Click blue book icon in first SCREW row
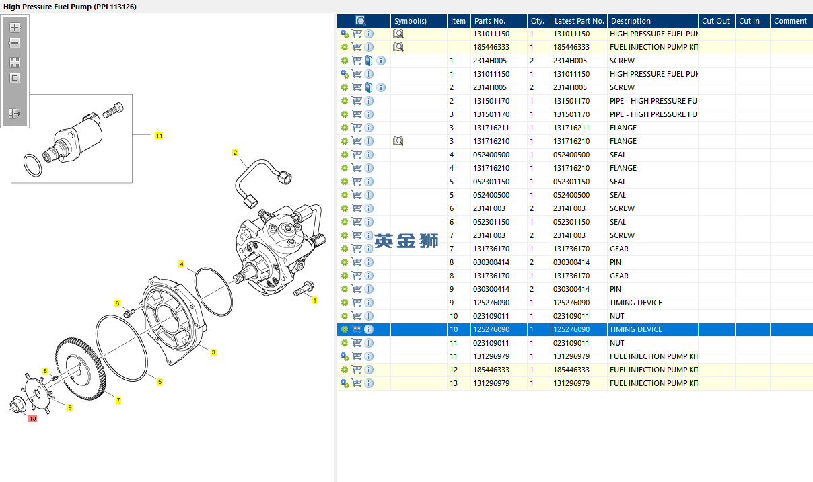Screen dimensions: 813x482 [369, 61]
